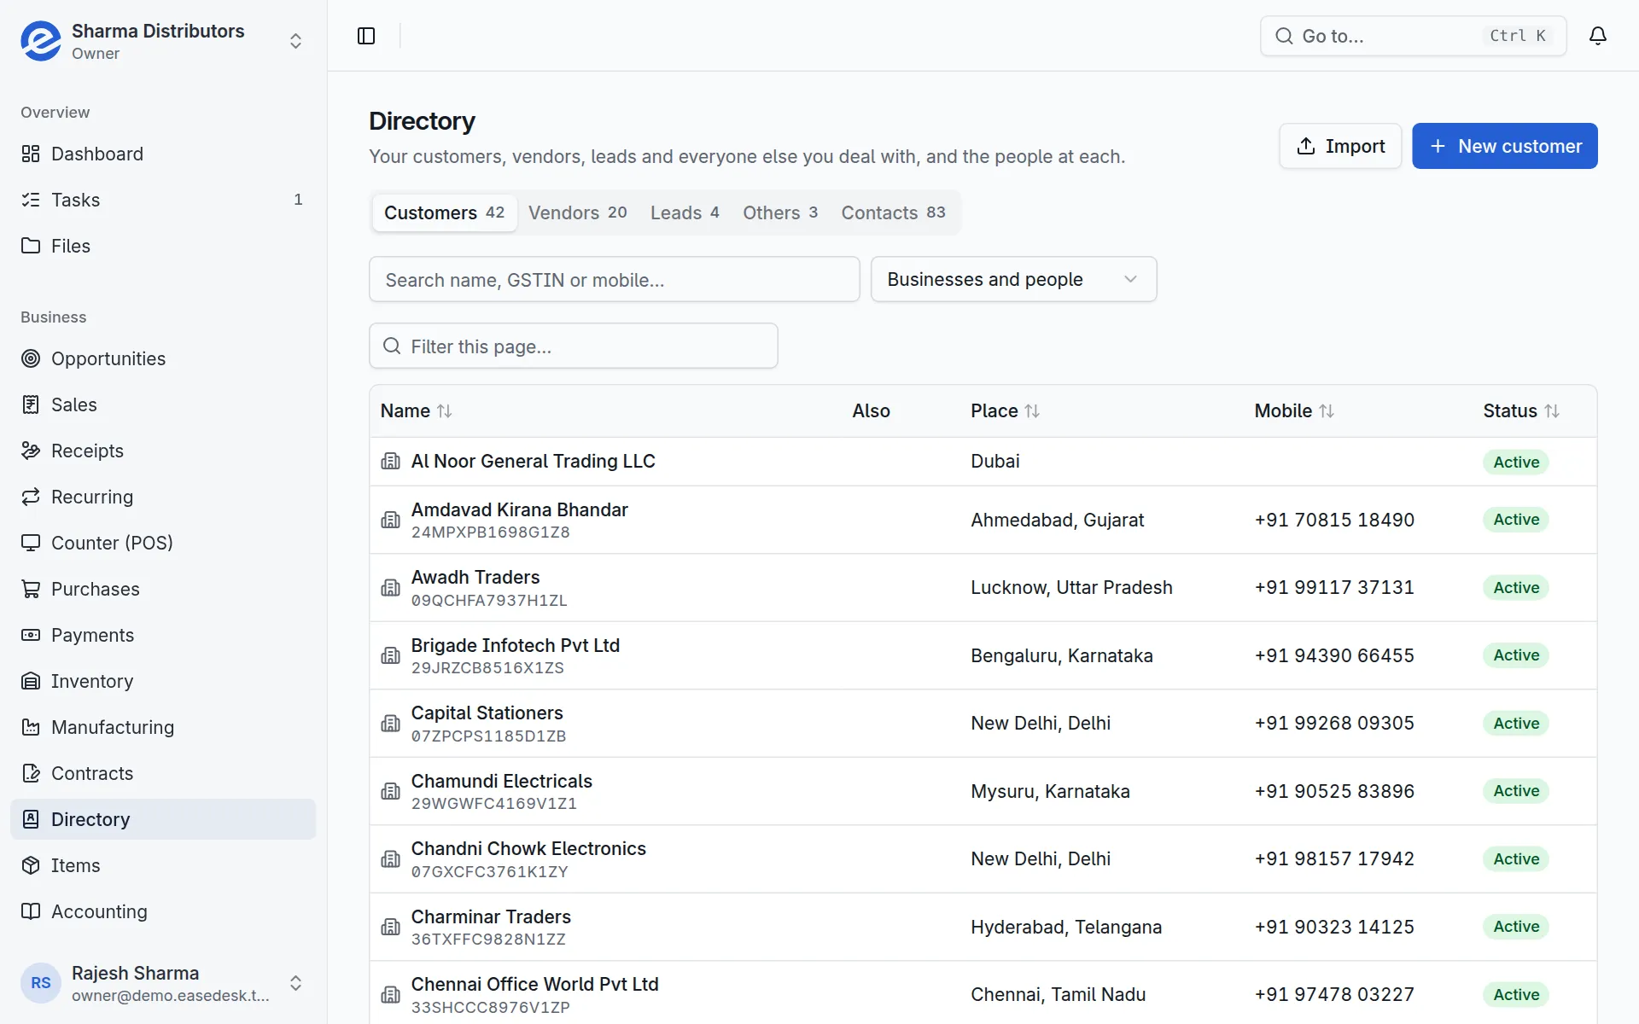The width and height of the screenshot is (1639, 1024).
Task: Switch to the Contacts tab
Action: pos(893,212)
